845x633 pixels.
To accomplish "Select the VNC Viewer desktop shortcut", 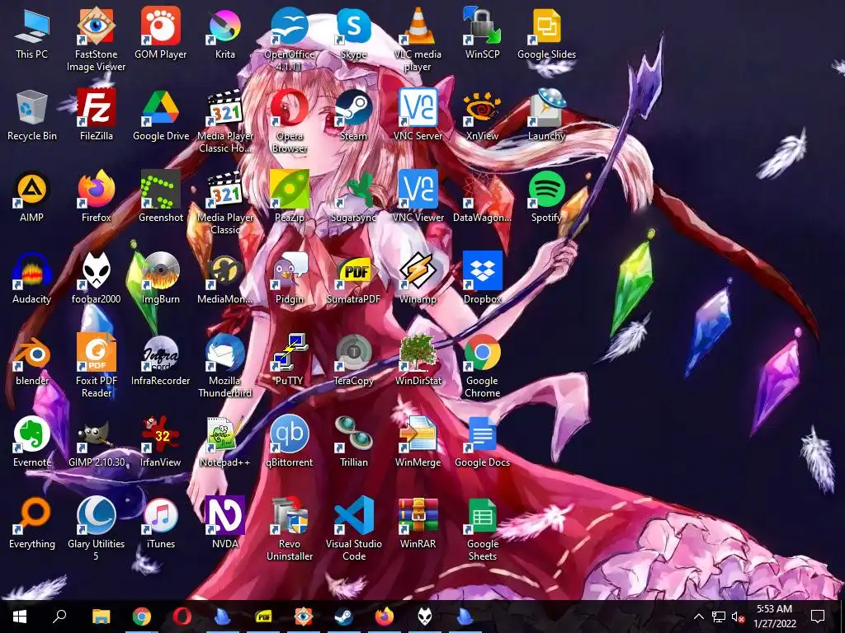I will point(418,196).
